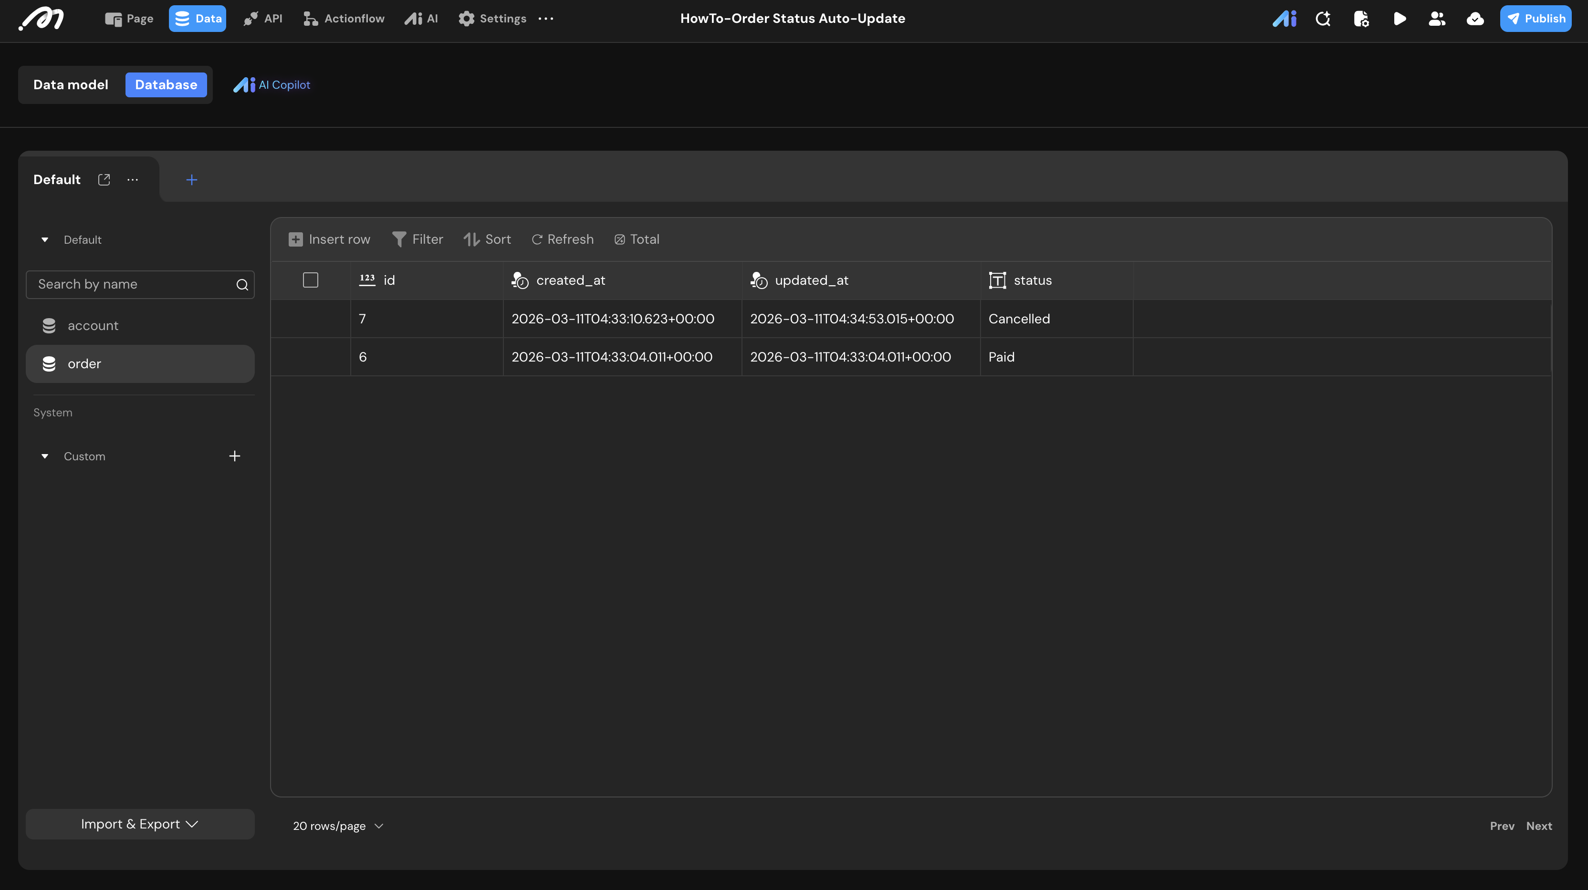Open the AI assistant icon at top right

click(x=1285, y=19)
